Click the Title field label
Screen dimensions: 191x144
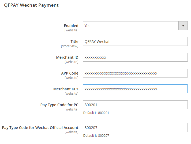pos(74,42)
